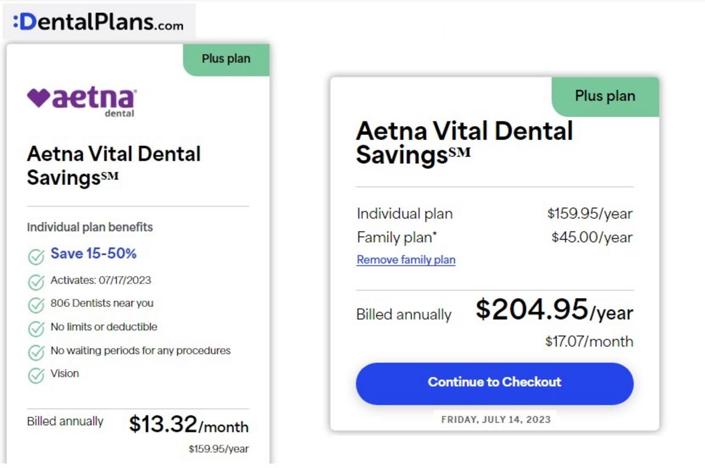Click the 806 Dentists near you text
Viewport: 705px width, 468px height.
point(102,304)
